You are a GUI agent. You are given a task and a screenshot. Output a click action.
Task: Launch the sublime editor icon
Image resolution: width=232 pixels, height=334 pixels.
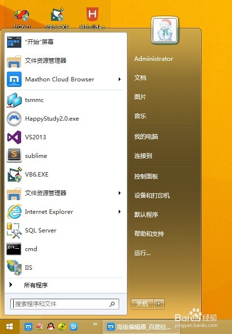14,155
